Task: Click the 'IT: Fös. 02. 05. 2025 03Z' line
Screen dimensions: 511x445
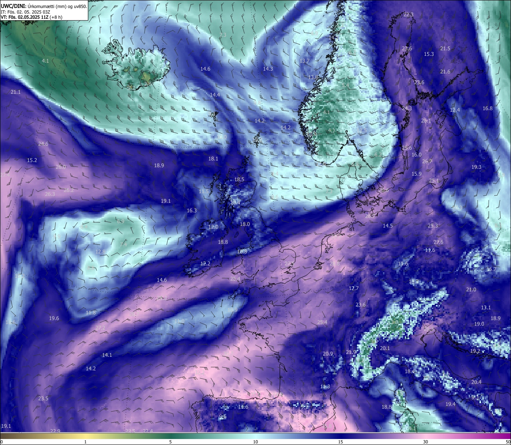Action: click(26, 12)
